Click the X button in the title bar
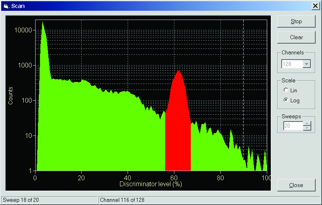The image size is (322, 205). click(x=316, y=6)
